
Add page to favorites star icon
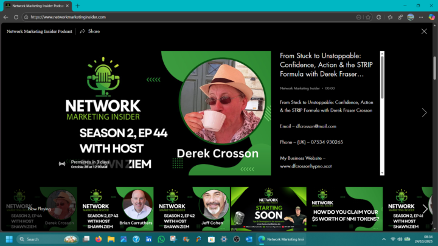point(368,17)
